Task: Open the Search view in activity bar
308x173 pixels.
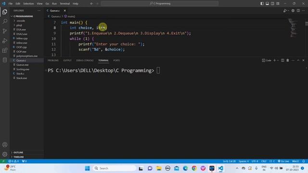Action: tap(5, 21)
